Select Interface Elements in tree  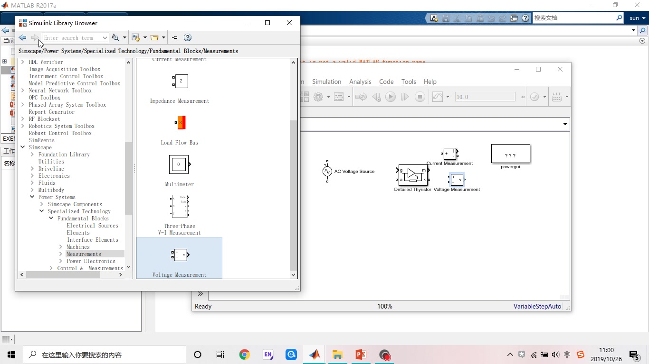pyautogui.click(x=93, y=240)
